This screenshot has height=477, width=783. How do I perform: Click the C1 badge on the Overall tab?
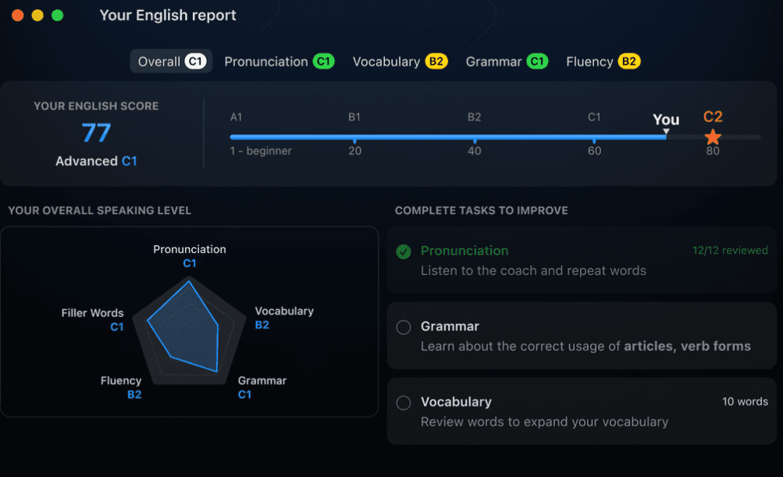coord(194,62)
